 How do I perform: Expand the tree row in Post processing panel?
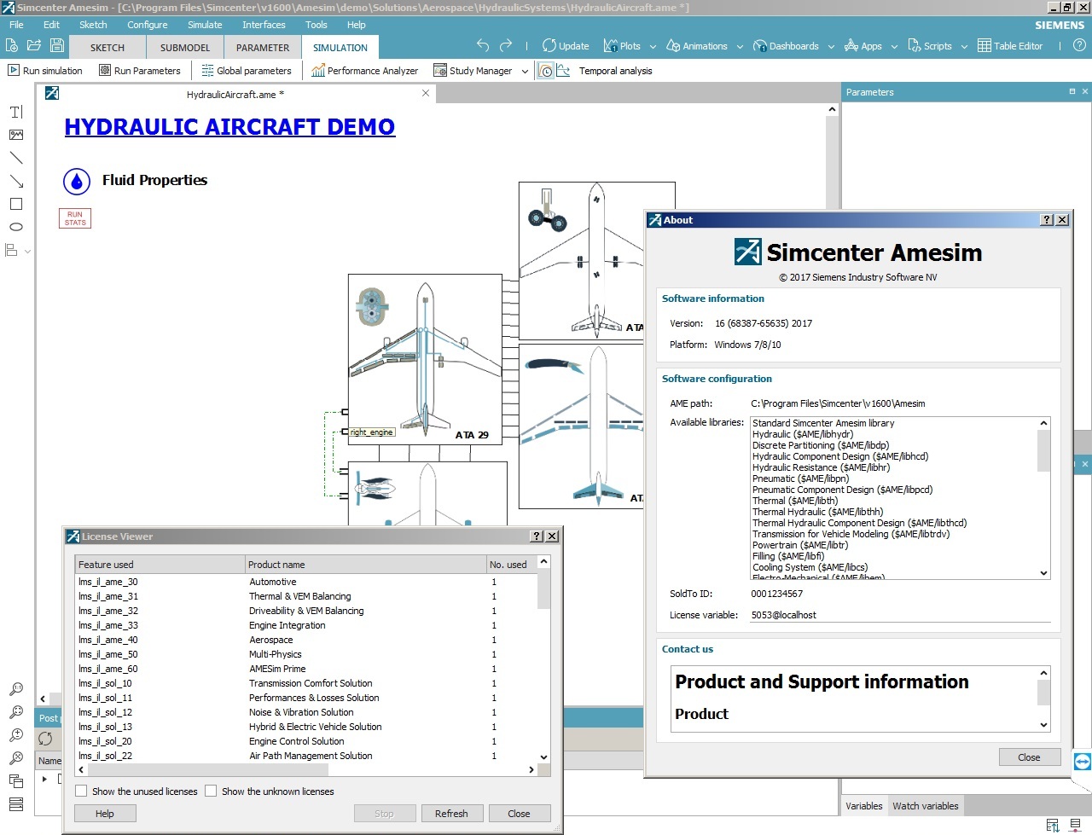44,779
